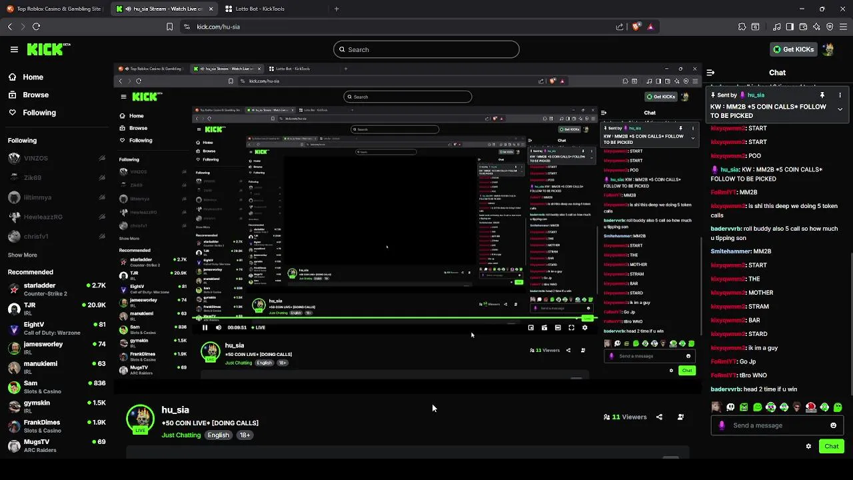Image resolution: width=853 pixels, height=480 pixels.
Task: Open the browser share icon
Action: 620,27
